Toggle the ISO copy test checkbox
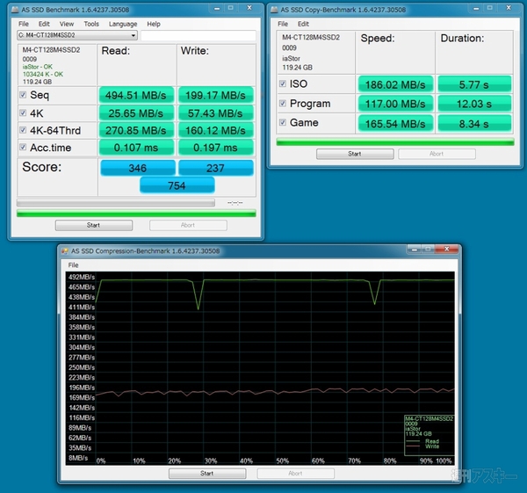 coord(283,84)
